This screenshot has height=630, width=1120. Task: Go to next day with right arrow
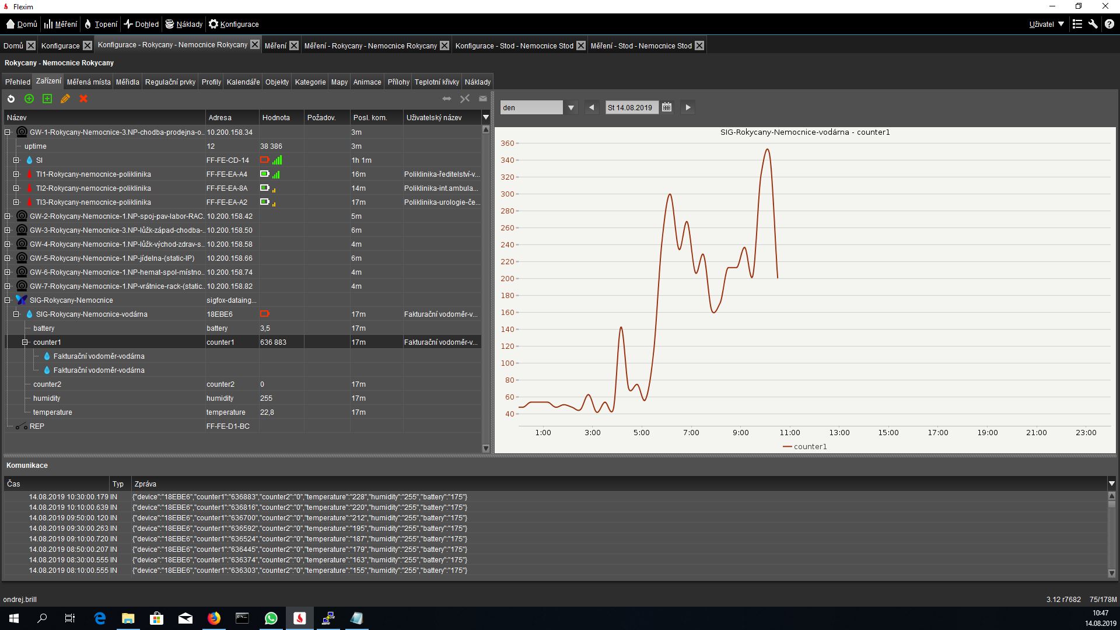point(688,107)
